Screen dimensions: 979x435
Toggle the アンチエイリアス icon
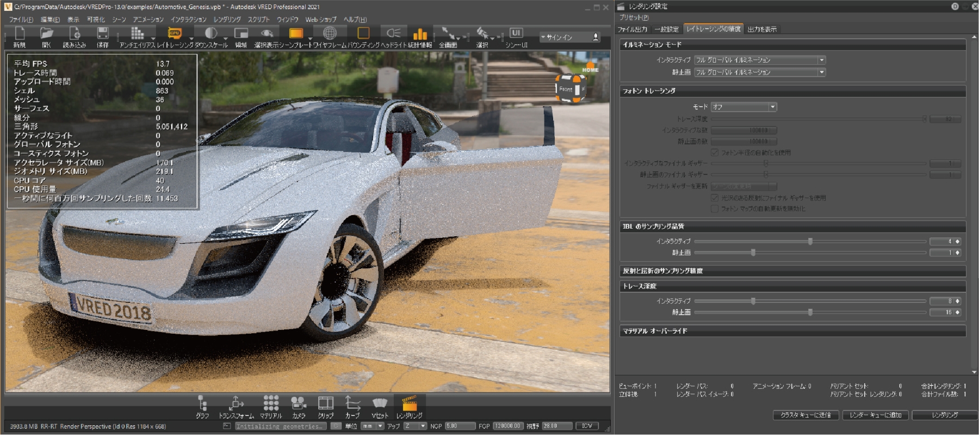click(137, 34)
